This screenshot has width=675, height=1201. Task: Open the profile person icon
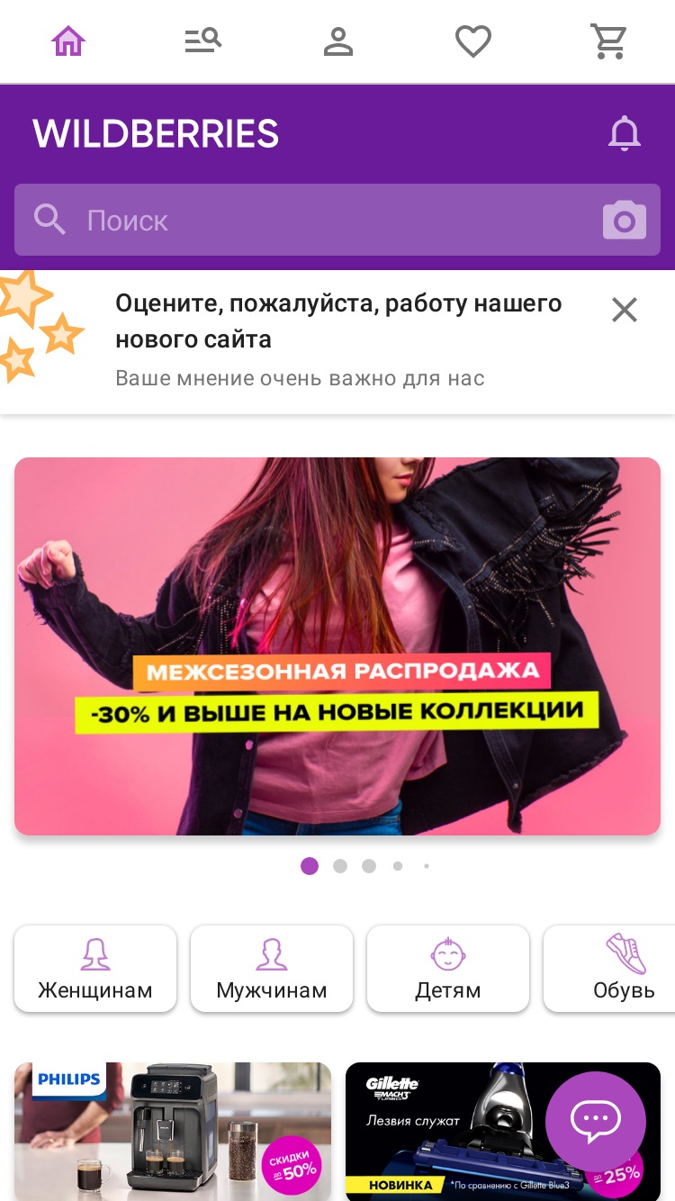338,41
